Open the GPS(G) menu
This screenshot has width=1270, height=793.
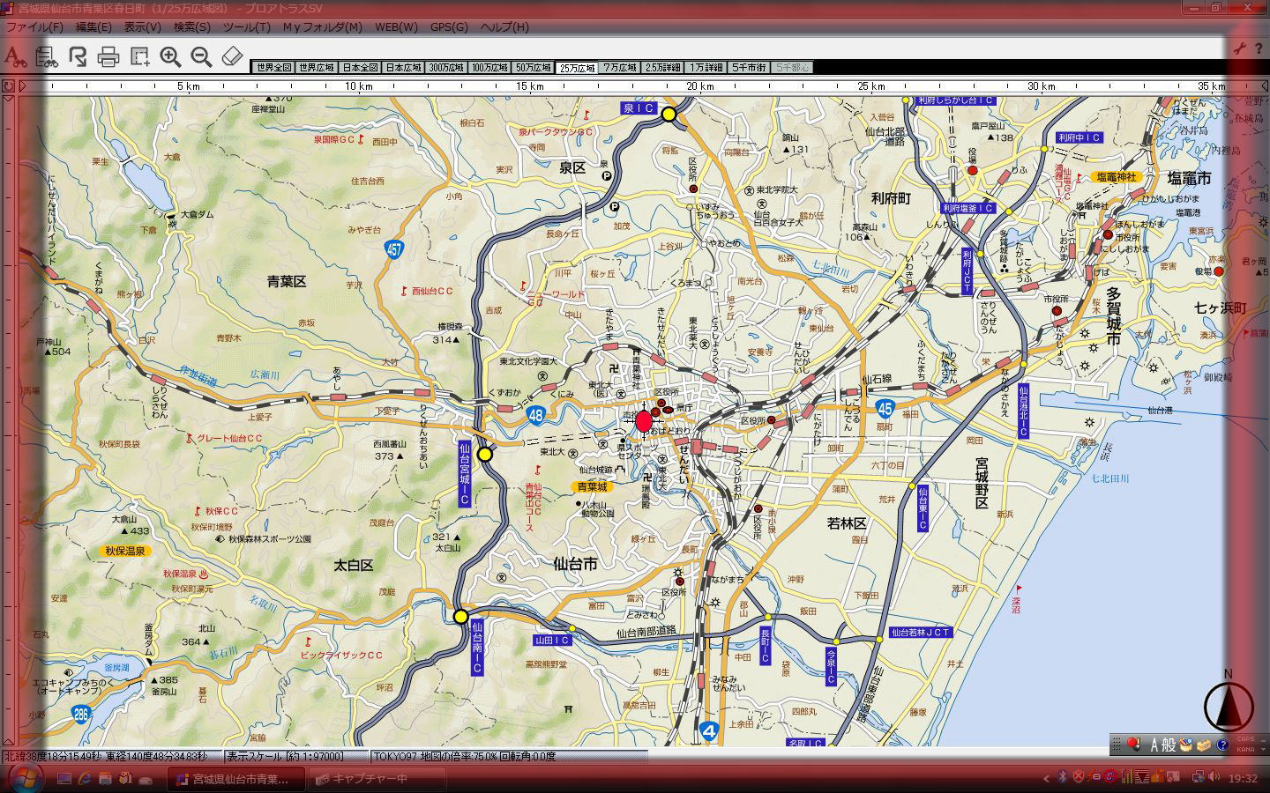click(x=449, y=27)
